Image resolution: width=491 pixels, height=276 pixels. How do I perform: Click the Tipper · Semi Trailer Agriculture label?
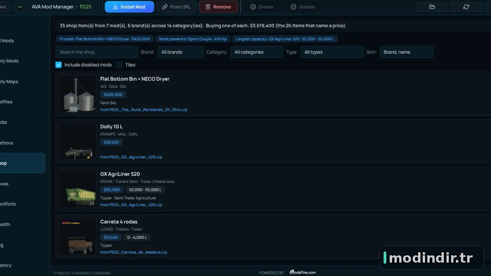[x=128, y=198]
